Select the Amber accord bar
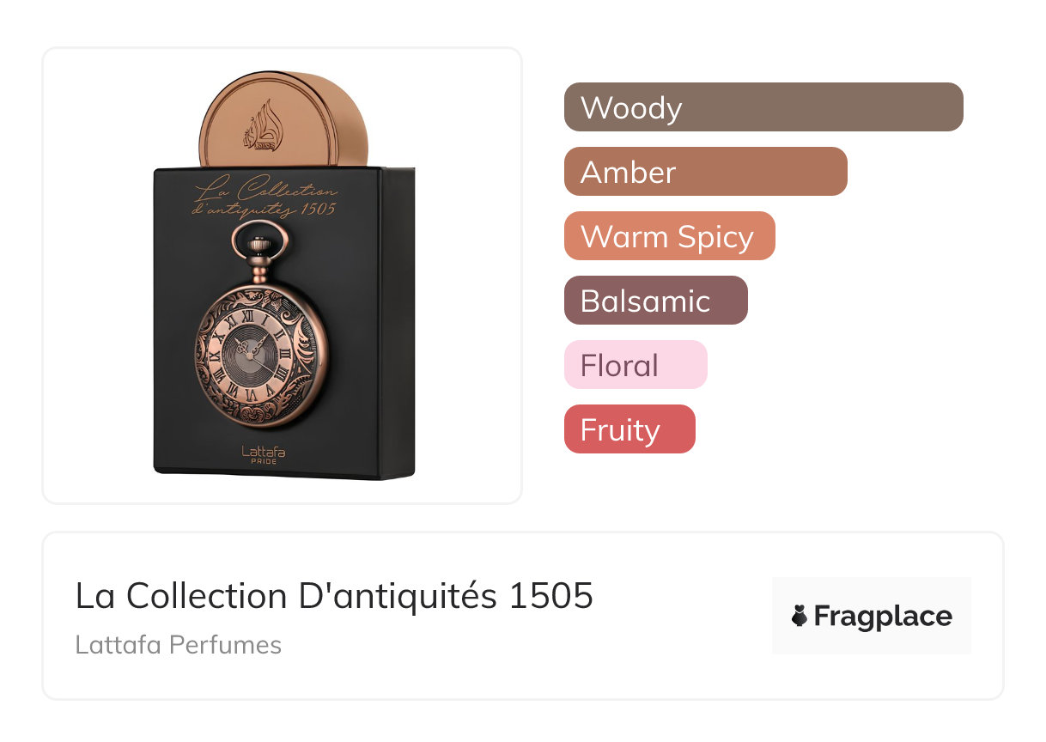1046x742 pixels. point(705,172)
